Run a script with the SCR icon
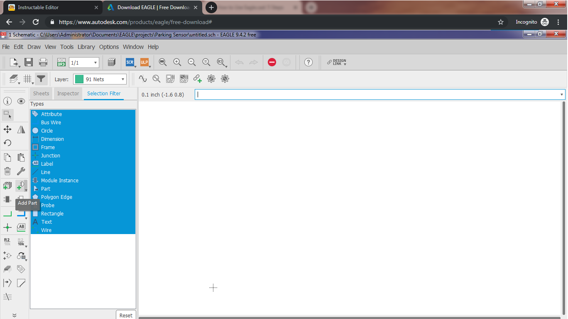The height and width of the screenshot is (319, 568). pos(130,63)
